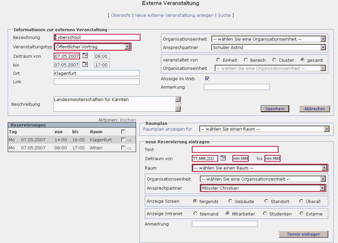Image resolution: width=338 pixels, height=243 pixels.
Task: Open calendar picker next to start date 07.05.2007
Action: coord(85,56)
